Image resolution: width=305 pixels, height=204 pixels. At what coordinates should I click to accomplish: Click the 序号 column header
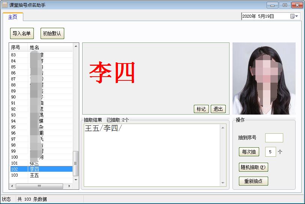18,47
